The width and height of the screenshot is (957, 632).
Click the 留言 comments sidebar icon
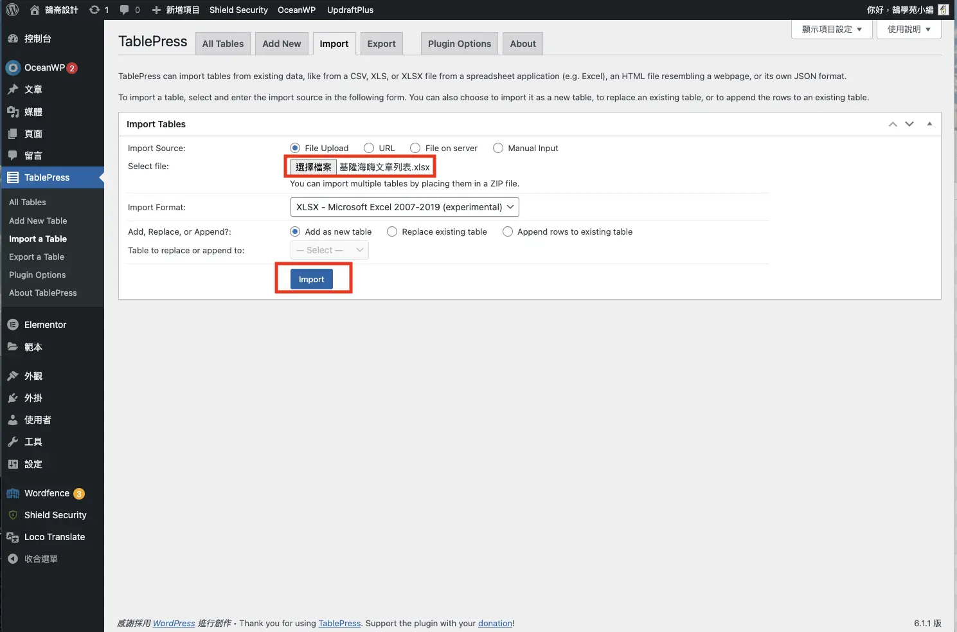(x=13, y=156)
